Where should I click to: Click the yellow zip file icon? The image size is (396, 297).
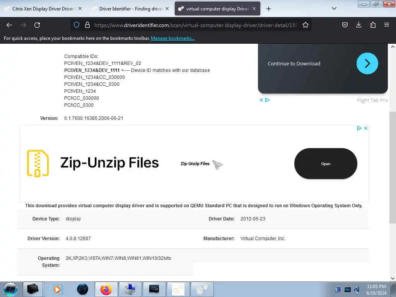tap(38, 164)
